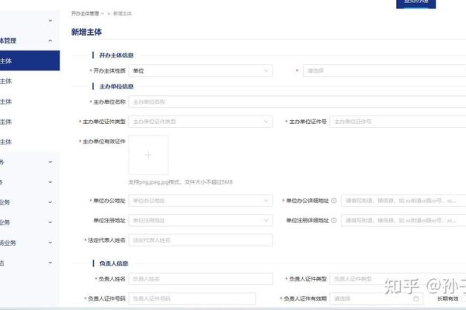Select the highlighted 主体 sidebar item
The height and width of the screenshot is (310, 466).
tap(30, 60)
